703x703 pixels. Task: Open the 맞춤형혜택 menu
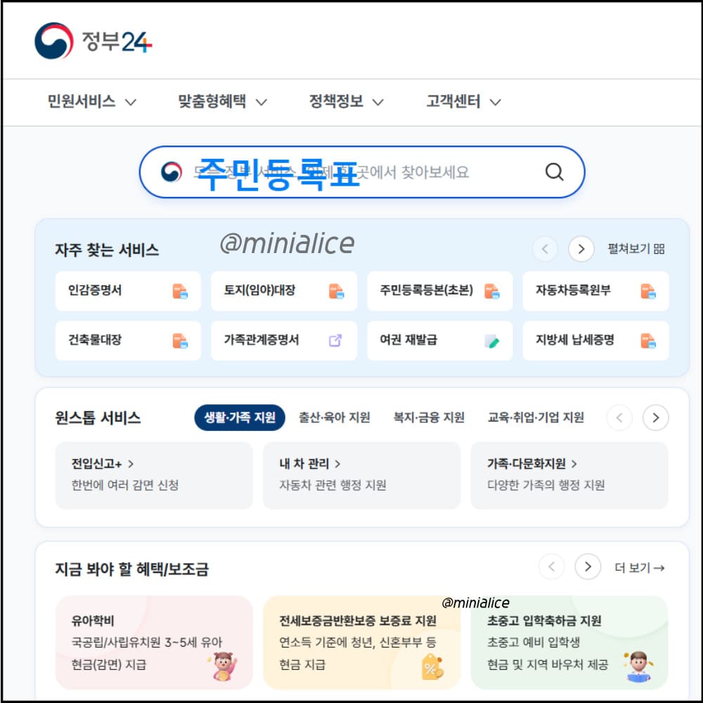pos(211,101)
